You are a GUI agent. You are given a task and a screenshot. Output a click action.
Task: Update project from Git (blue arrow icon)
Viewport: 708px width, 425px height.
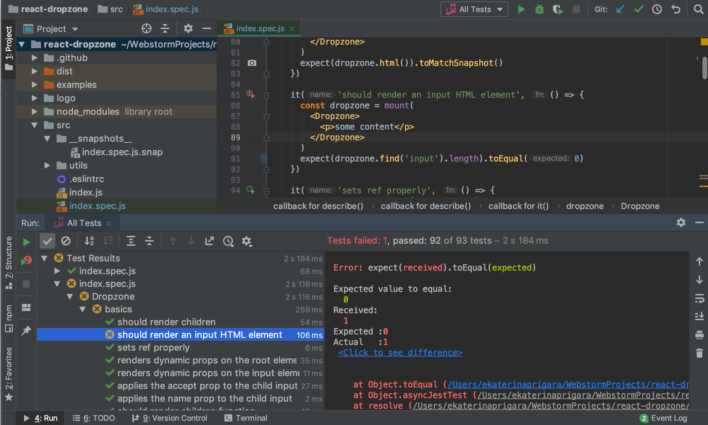coord(619,10)
